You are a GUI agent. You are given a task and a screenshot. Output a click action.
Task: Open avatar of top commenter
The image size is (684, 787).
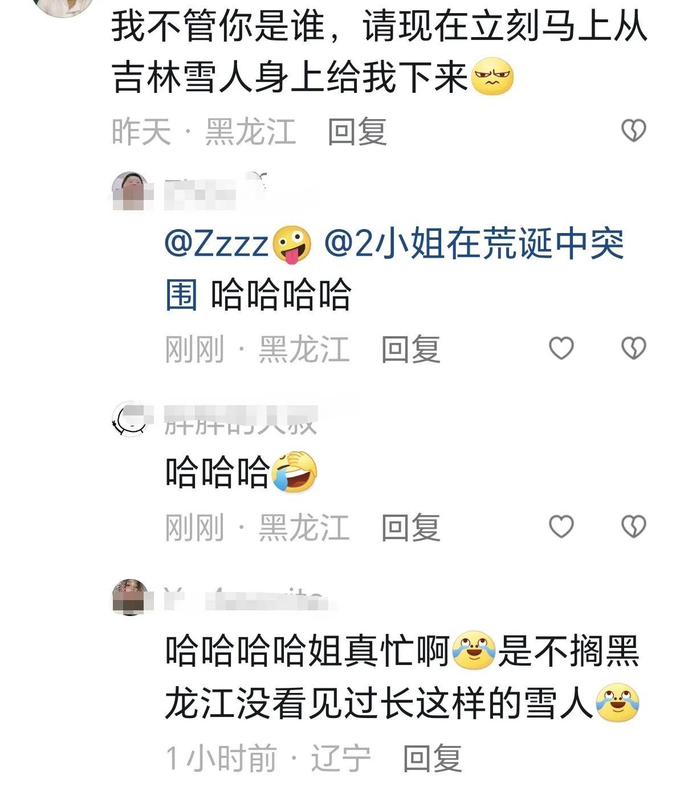tap(63, 7)
